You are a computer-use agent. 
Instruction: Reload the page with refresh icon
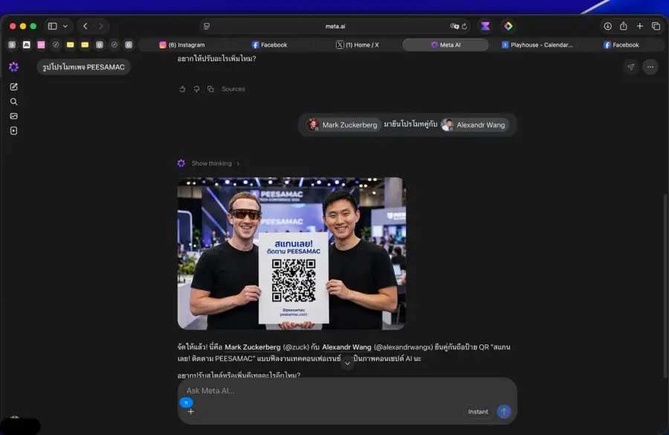point(465,26)
